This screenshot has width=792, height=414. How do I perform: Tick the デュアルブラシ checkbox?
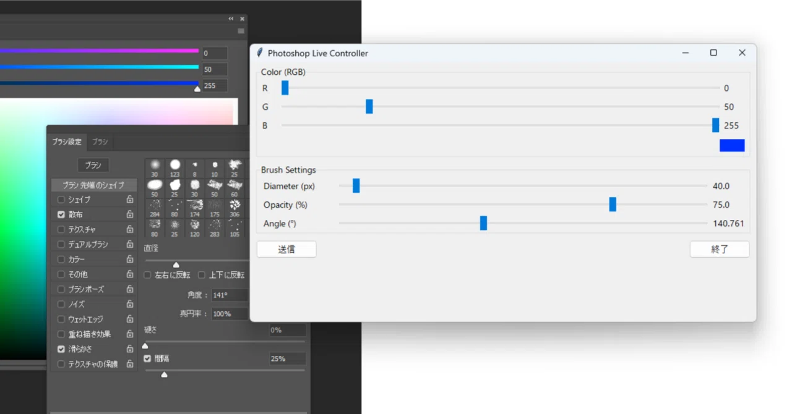pos(61,244)
